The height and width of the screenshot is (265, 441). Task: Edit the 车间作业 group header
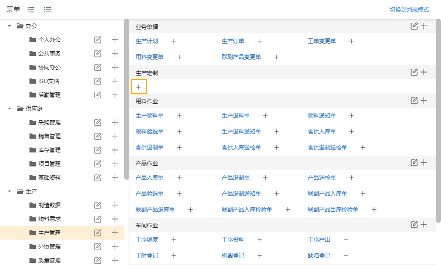(414, 225)
